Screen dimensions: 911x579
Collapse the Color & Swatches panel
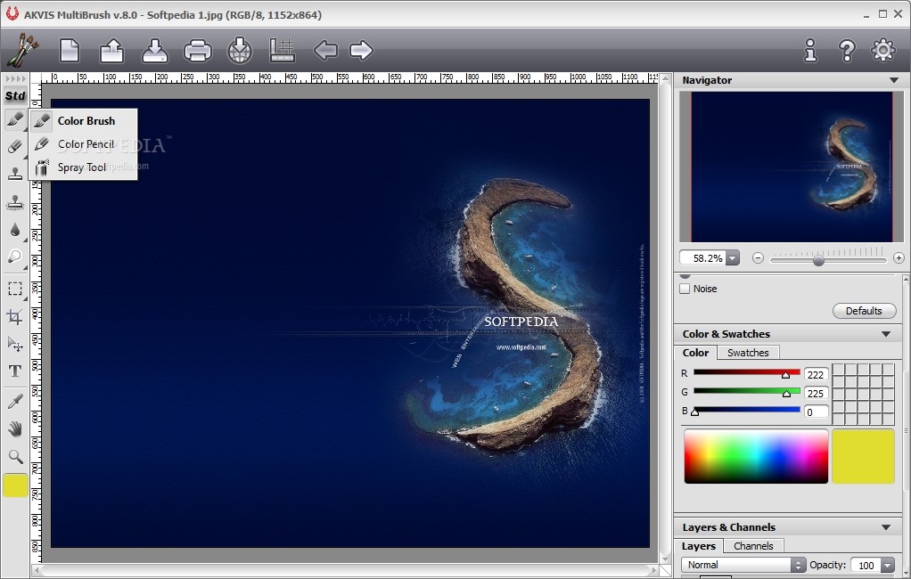[886, 334]
